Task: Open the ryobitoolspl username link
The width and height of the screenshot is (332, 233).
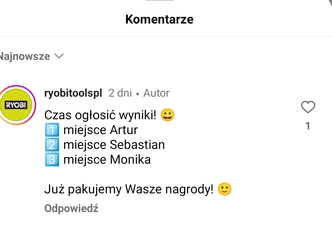Action: [x=73, y=93]
